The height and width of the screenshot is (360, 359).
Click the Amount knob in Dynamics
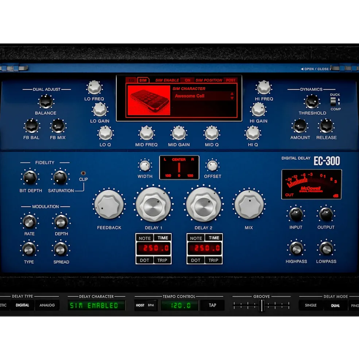[x=300, y=126]
